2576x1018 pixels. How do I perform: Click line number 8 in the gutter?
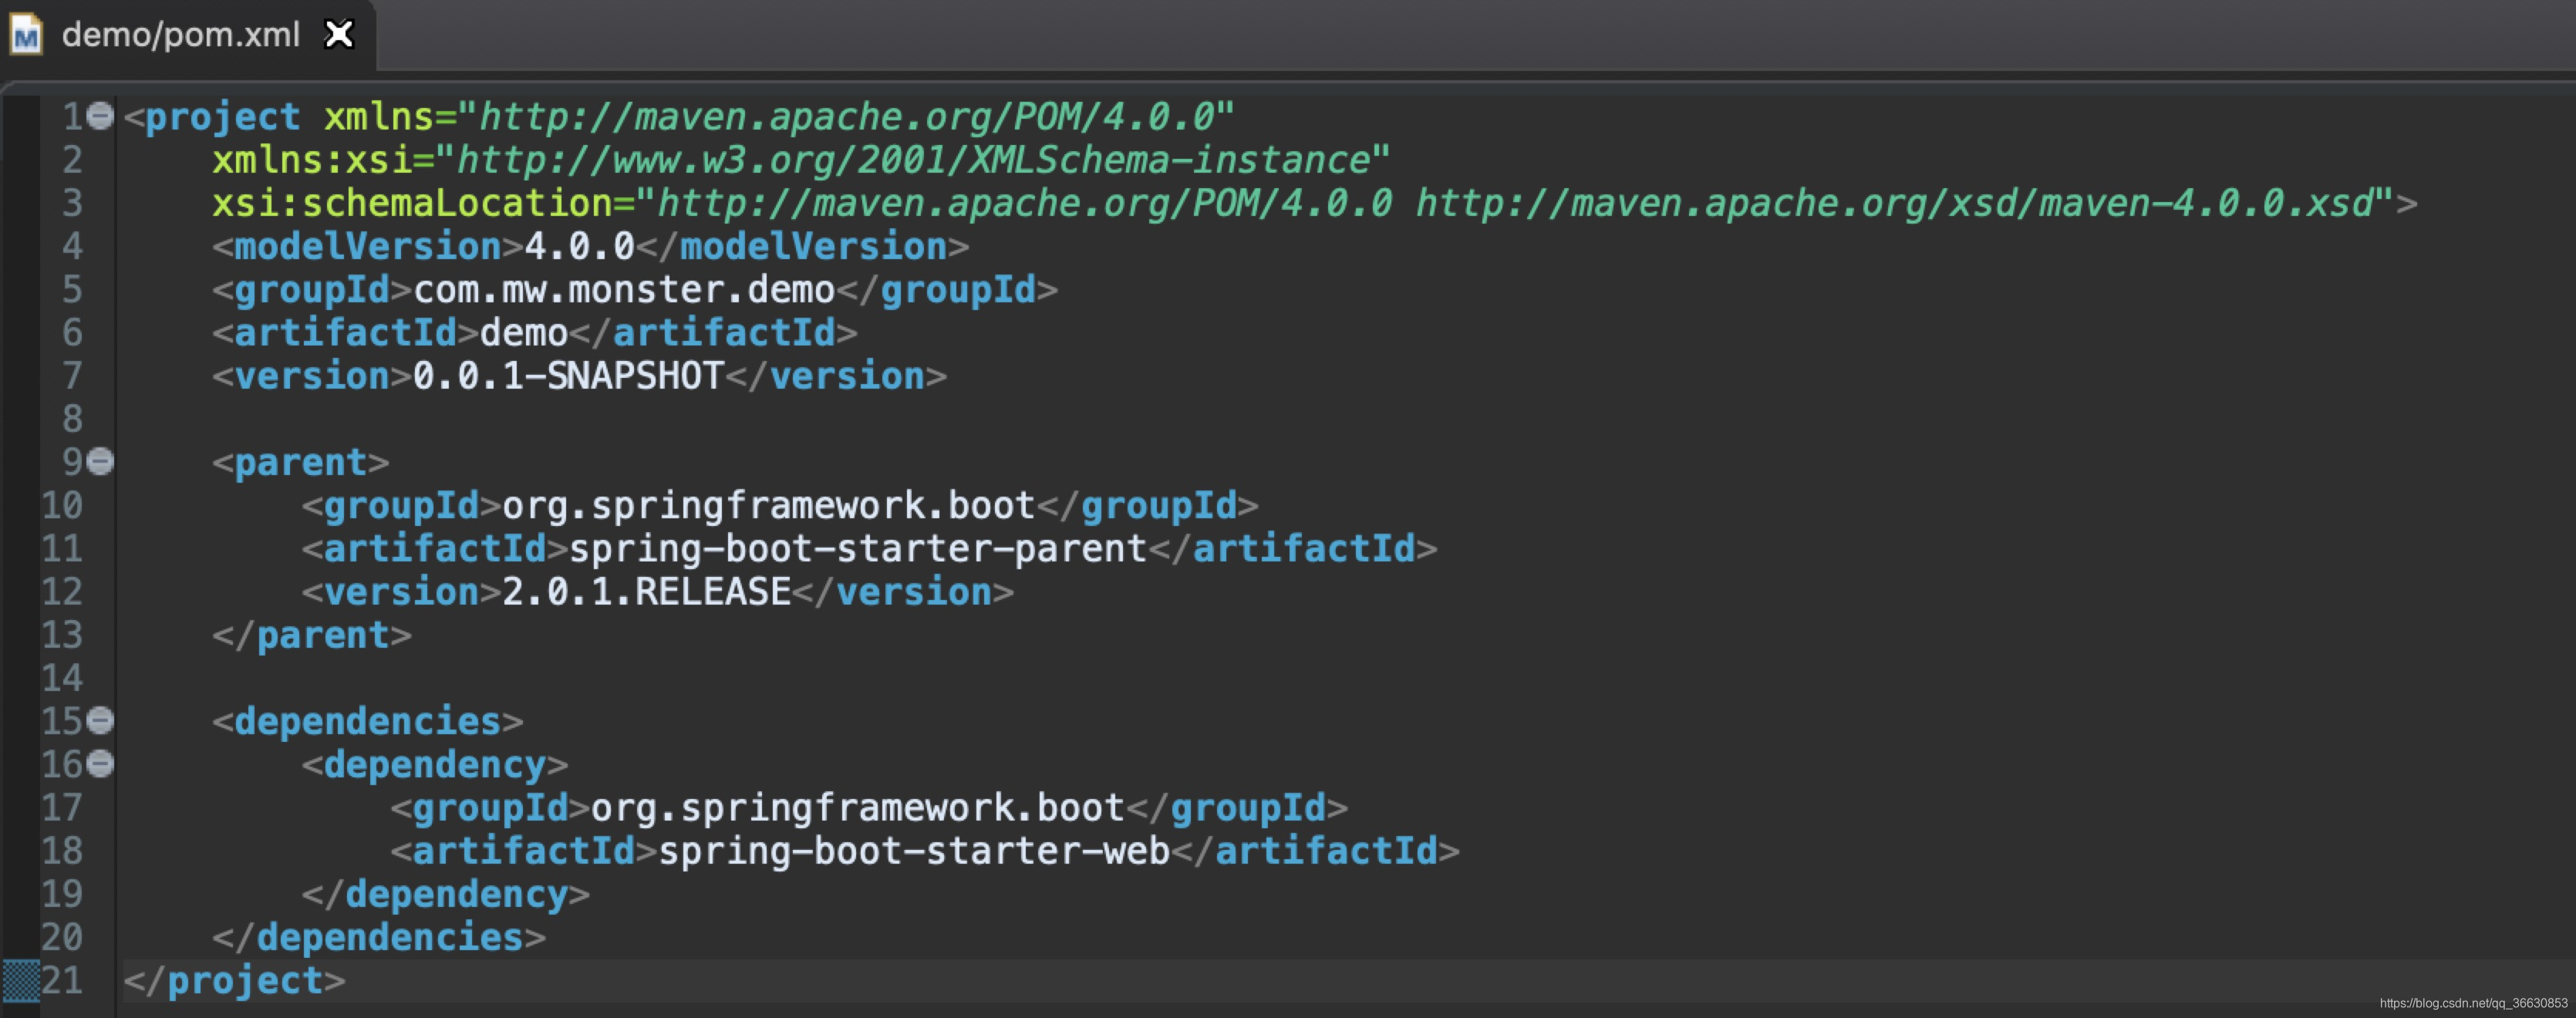coord(72,419)
